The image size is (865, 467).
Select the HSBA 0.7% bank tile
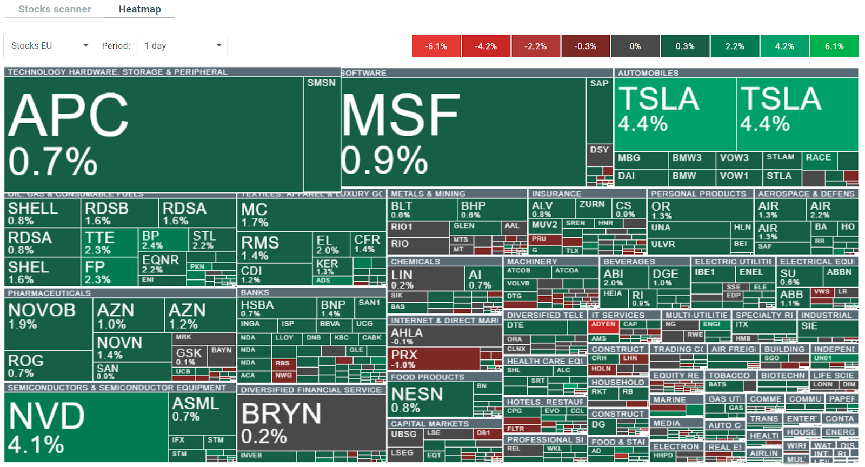(276, 308)
